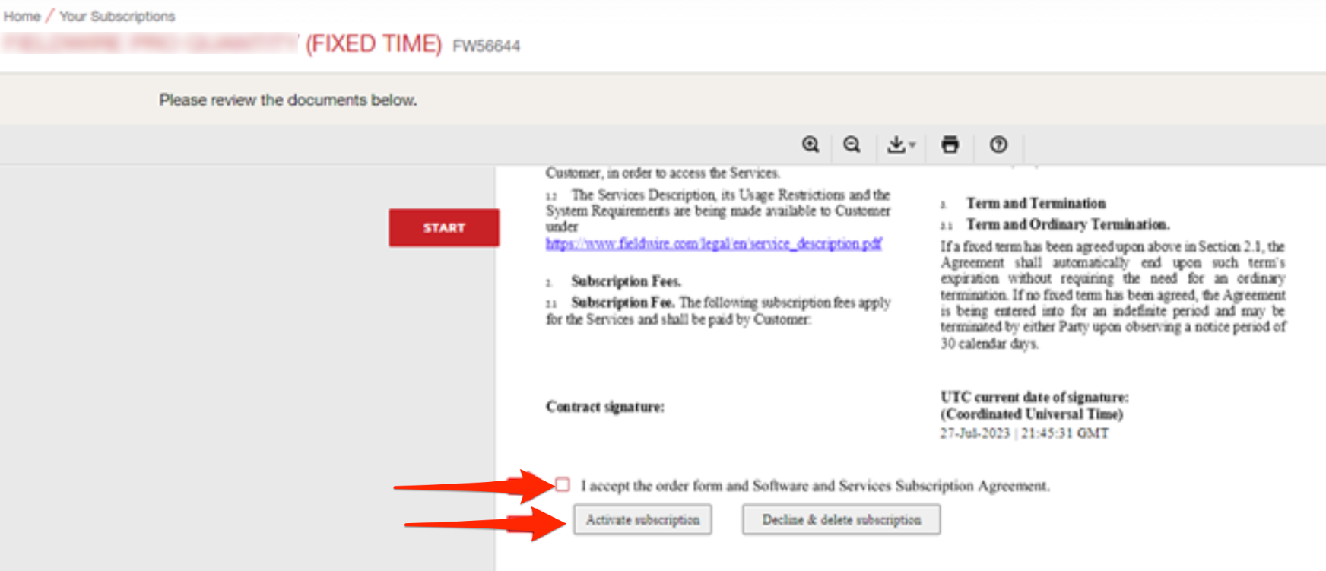Tick the accept order form checkbox
Screen dimensions: 1326x571
pyautogui.click(x=563, y=484)
